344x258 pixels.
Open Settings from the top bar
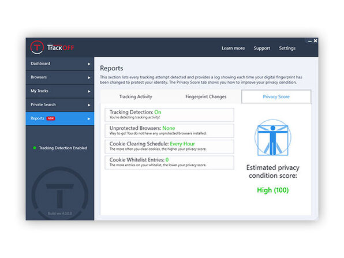pos(287,48)
